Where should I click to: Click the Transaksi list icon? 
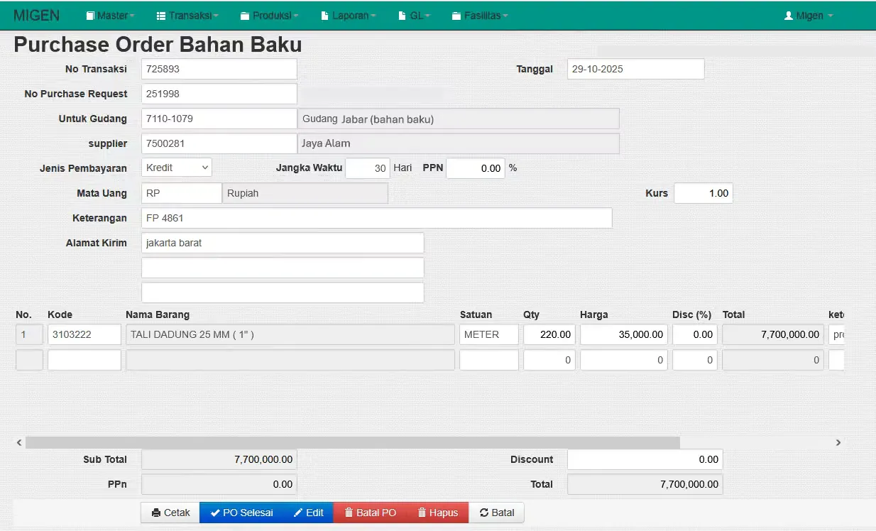coord(161,16)
